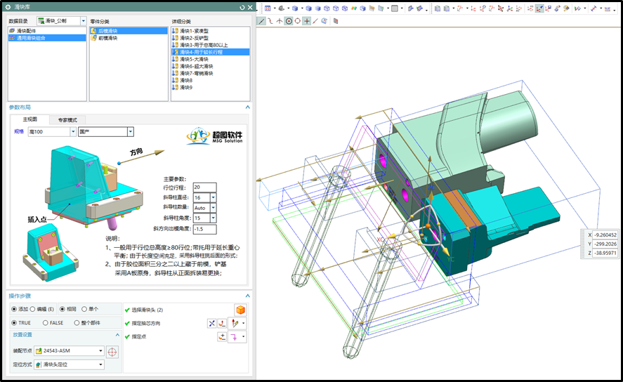Collapse the 参数布局 section
623x382 pixels.
tap(247, 107)
